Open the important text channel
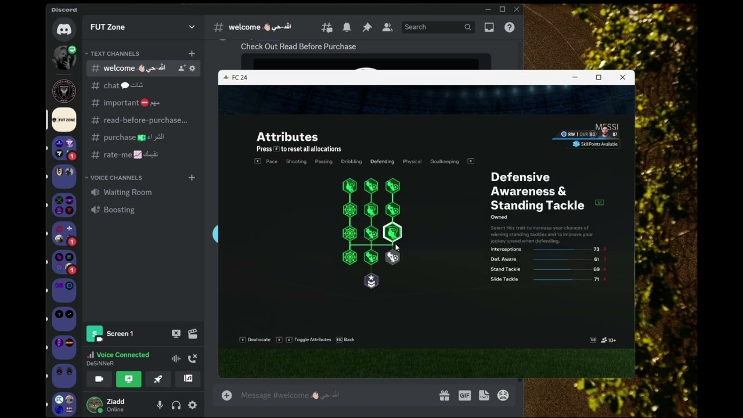 coord(143,103)
